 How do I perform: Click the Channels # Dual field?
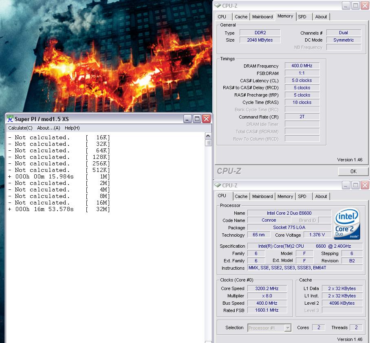(344, 33)
